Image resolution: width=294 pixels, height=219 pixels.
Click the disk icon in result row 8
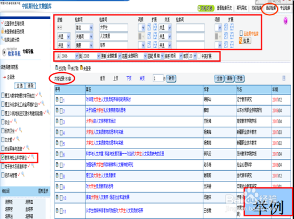point(57,176)
